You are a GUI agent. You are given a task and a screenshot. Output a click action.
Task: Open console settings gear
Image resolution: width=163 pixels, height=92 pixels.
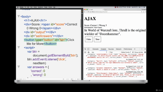point(145,52)
